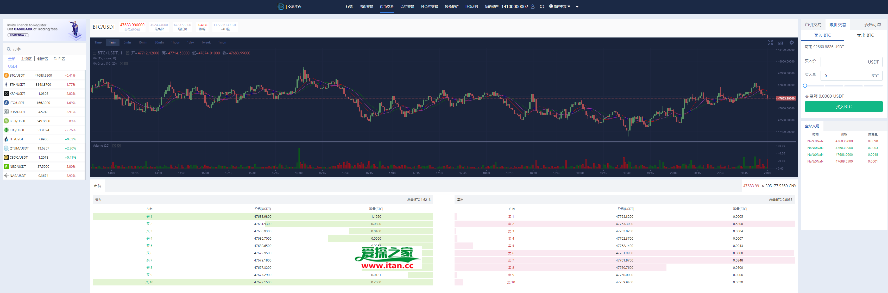Set chart interval to 1hour
Screen dimensions: 888x293
(175, 42)
